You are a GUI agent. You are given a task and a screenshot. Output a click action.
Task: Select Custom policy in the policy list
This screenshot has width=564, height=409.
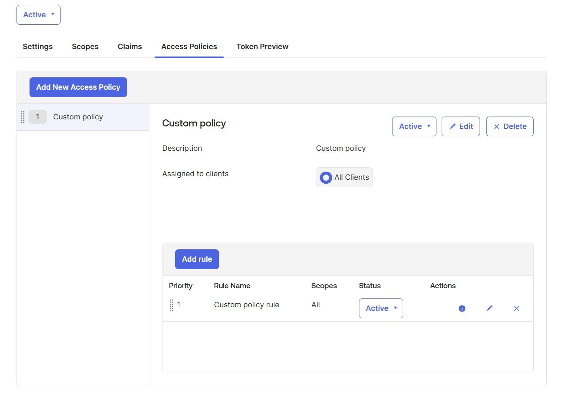click(78, 117)
